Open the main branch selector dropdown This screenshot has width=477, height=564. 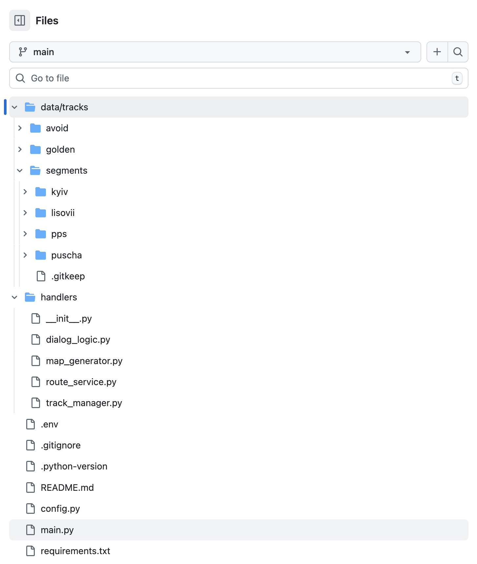coord(215,52)
